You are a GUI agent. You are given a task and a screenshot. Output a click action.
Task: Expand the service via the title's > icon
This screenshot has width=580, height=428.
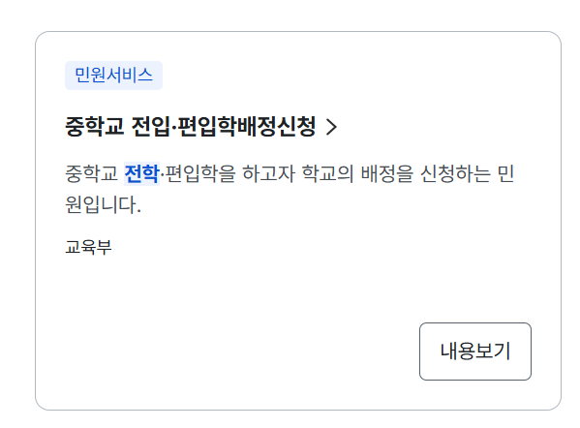tap(331, 127)
